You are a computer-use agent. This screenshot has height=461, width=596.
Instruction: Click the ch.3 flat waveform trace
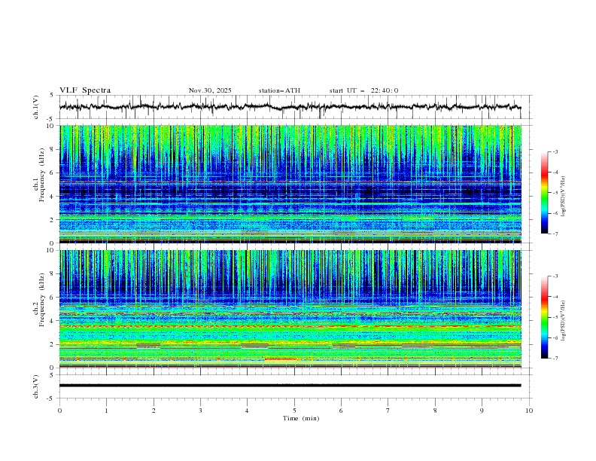(290, 386)
